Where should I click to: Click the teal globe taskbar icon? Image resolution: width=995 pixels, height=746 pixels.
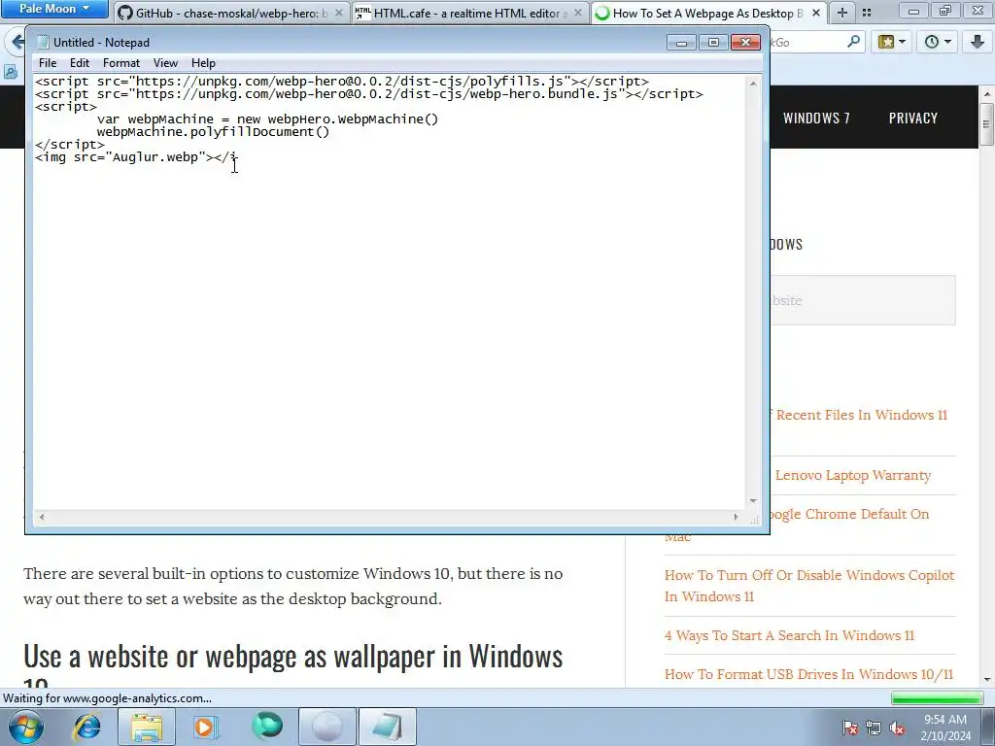coord(266,727)
